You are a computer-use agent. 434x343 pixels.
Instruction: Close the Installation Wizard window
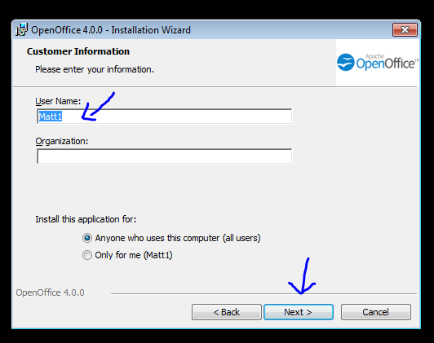click(405, 29)
